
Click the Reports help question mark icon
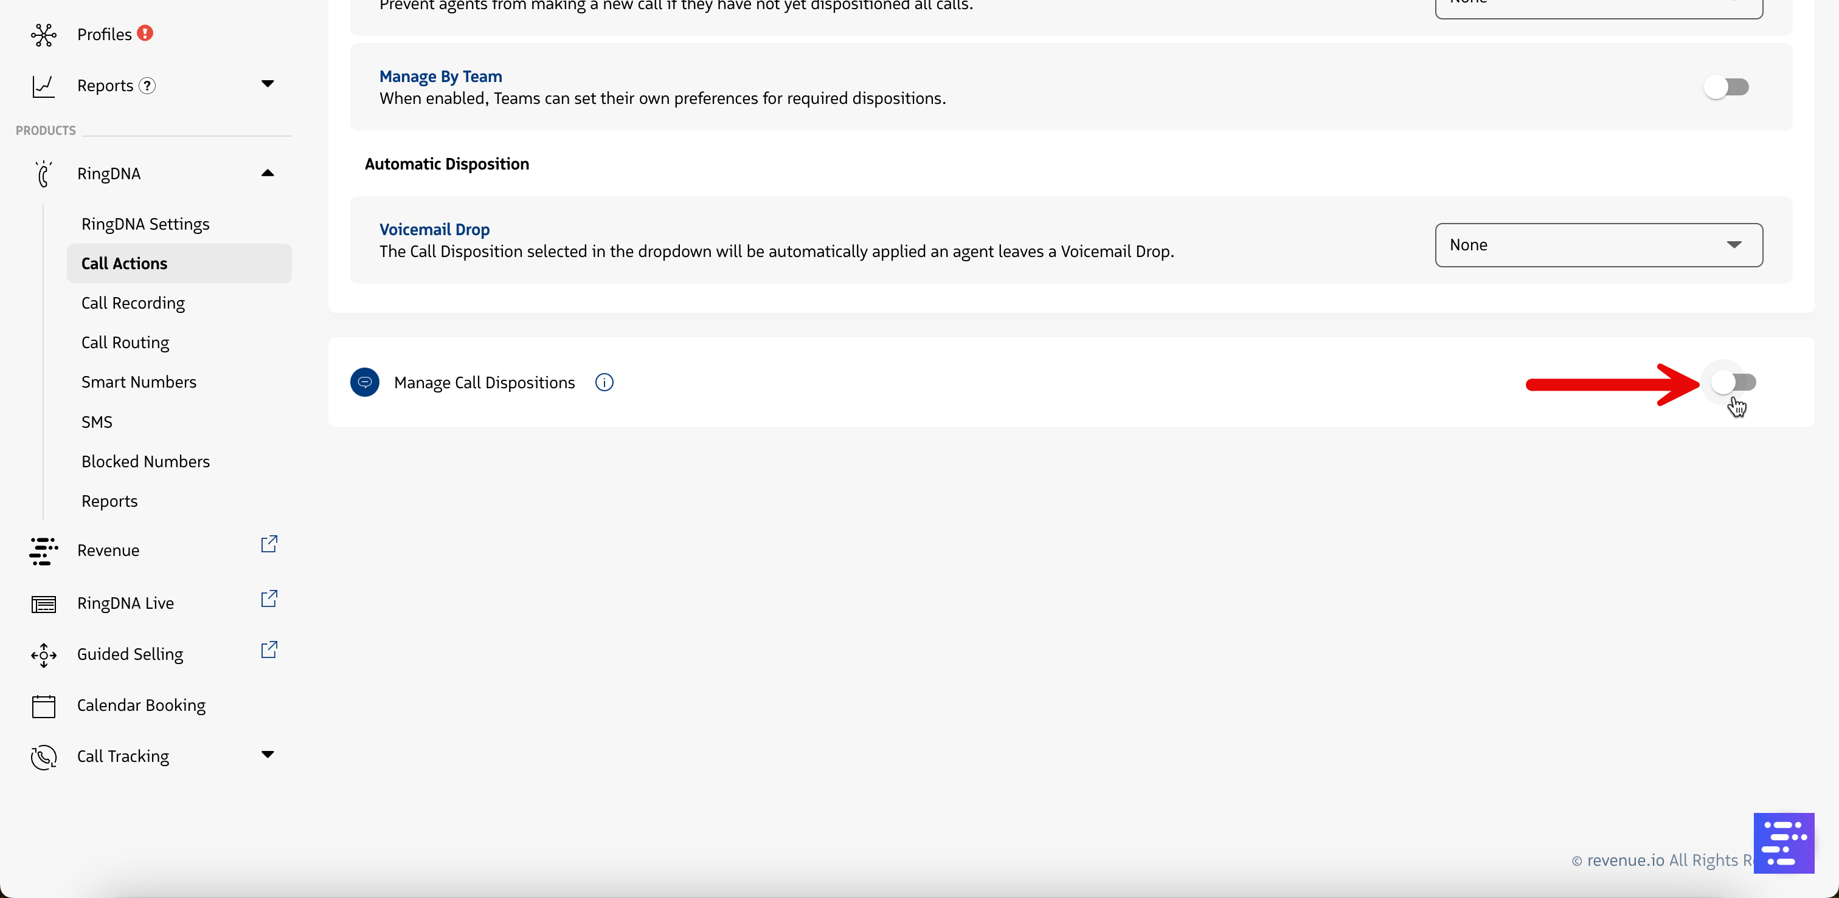(x=147, y=86)
